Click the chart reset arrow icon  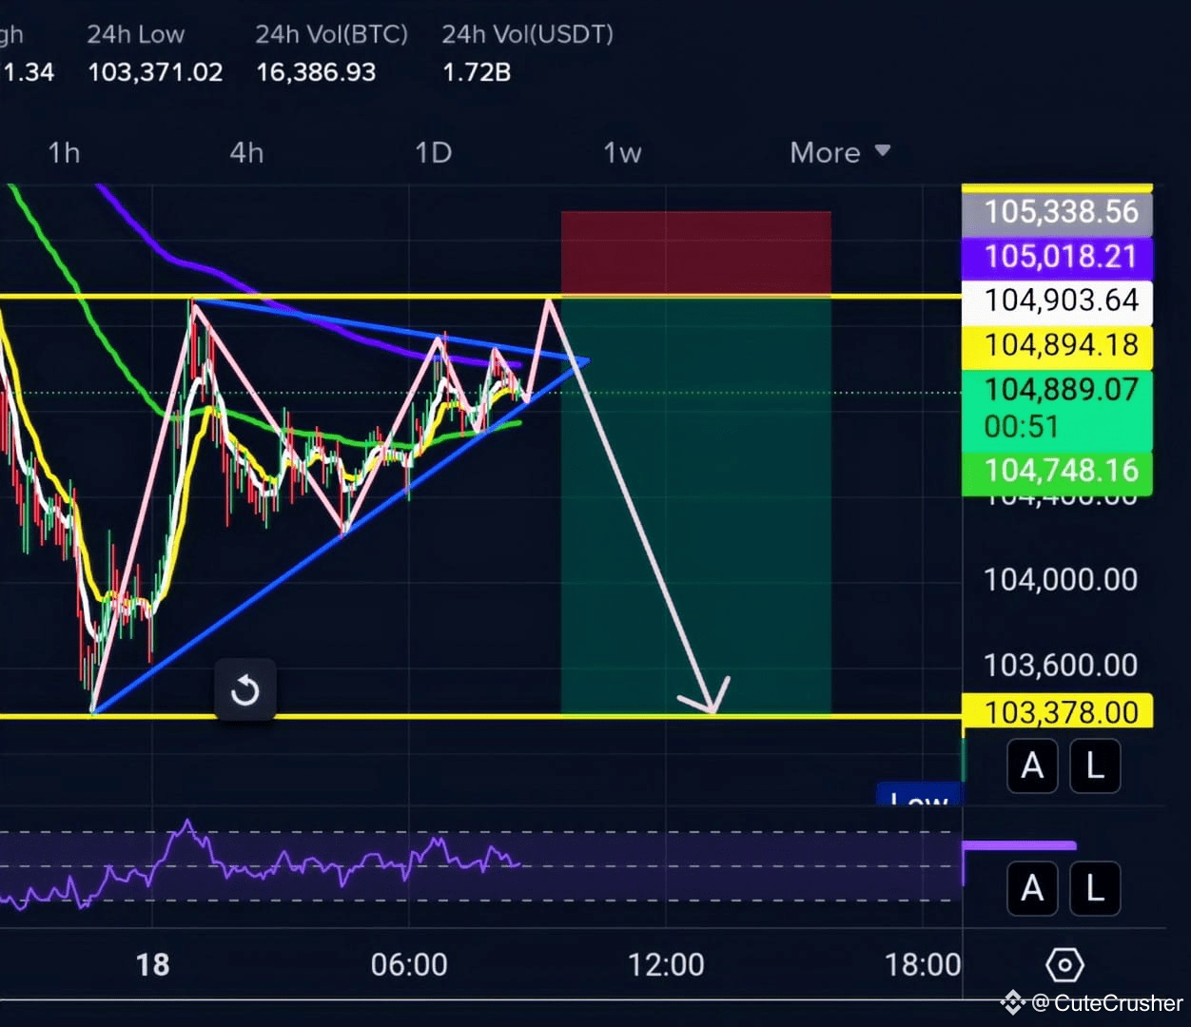click(245, 690)
